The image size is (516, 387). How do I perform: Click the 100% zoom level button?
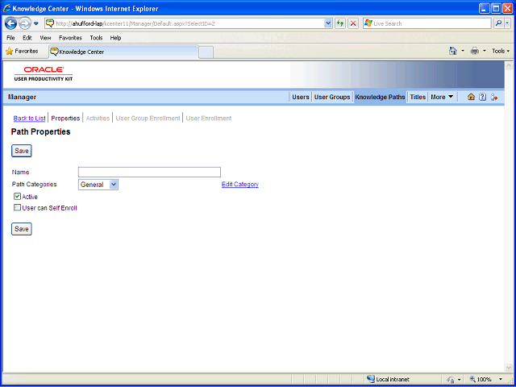(481, 380)
